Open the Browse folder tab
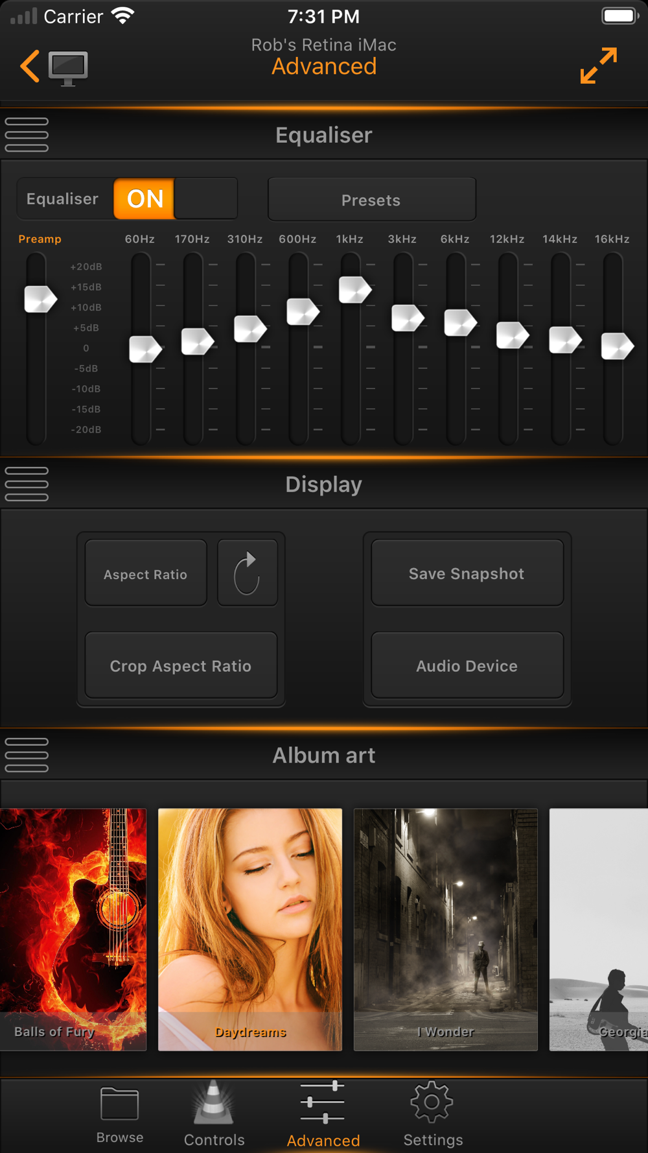The width and height of the screenshot is (648, 1153). (x=120, y=1115)
